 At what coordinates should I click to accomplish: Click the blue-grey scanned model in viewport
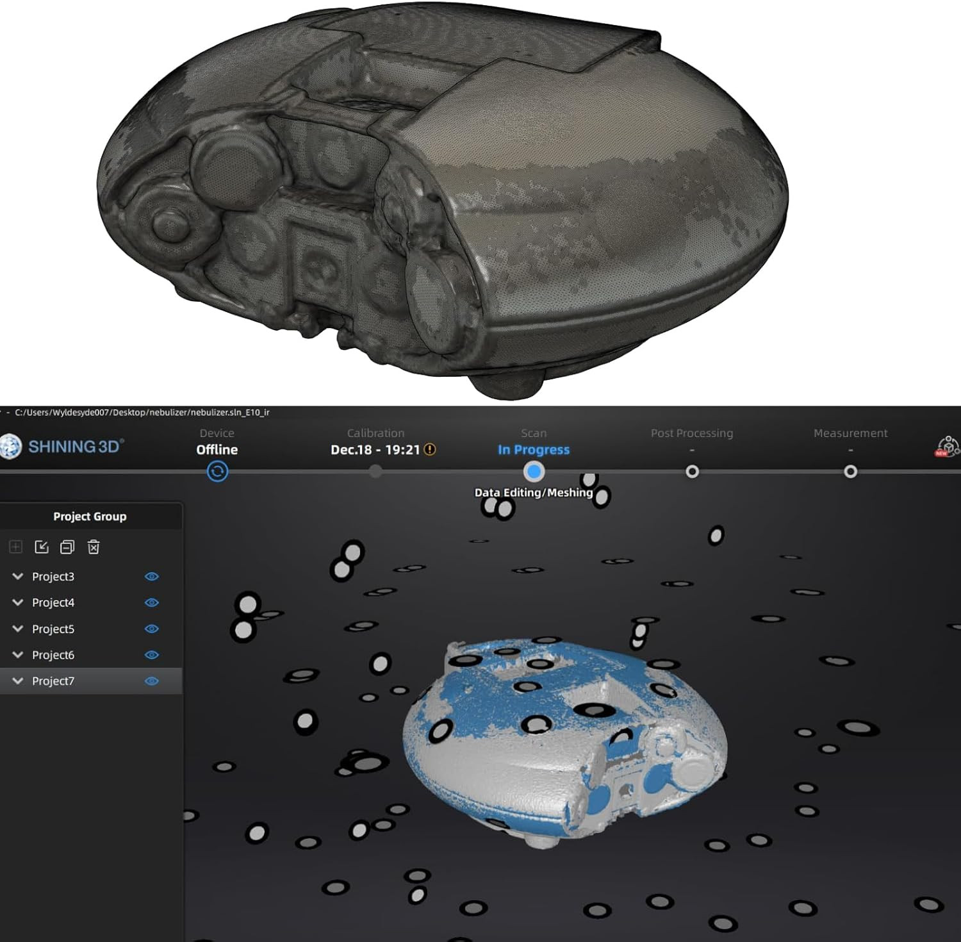coord(564,743)
